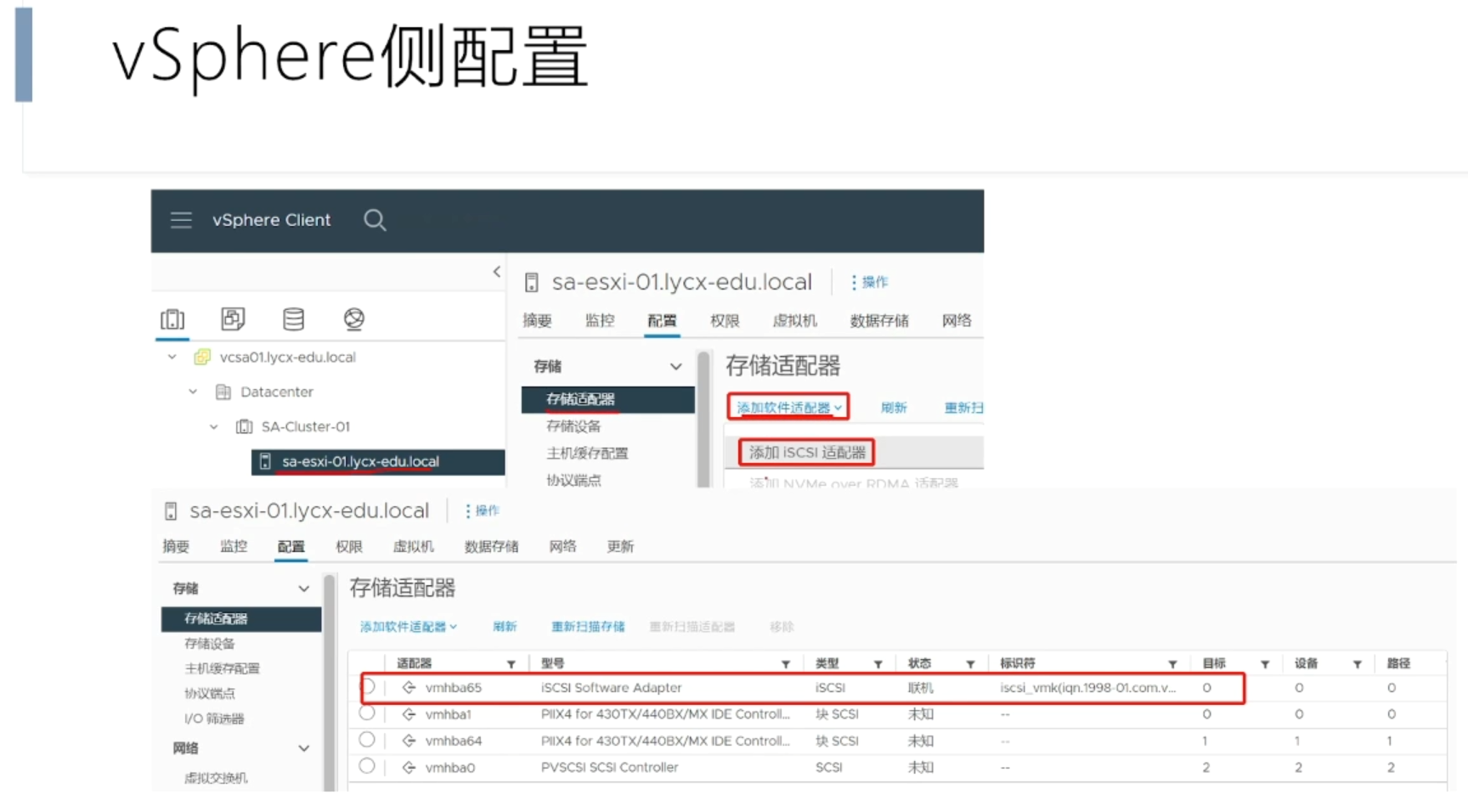Click host icon beside upper sa-esxi-01 title
Screen dimensions: 1468x806
[531, 283]
